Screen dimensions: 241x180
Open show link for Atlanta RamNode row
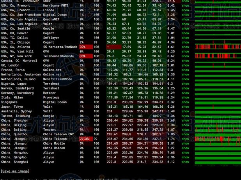[186, 47]
